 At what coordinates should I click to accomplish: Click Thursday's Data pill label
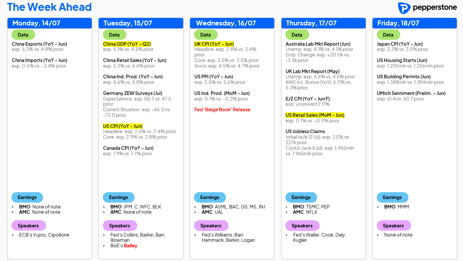coord(297,35)
